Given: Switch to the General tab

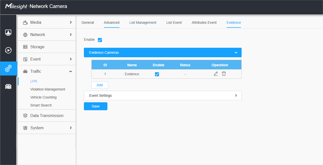Looking at the screenshot, I should tap(88, 22).
